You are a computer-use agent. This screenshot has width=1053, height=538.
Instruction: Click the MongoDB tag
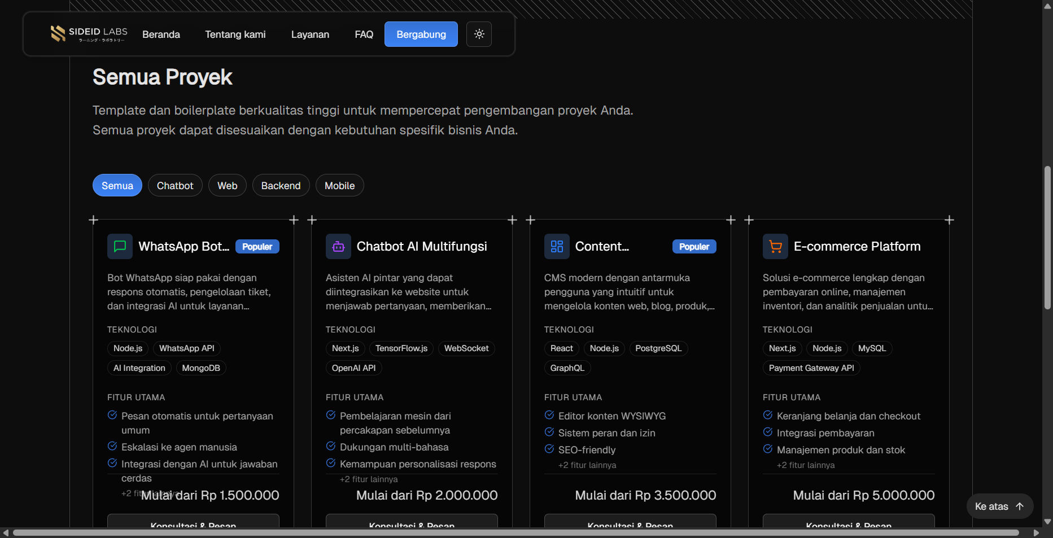click(x=201, y=368)
